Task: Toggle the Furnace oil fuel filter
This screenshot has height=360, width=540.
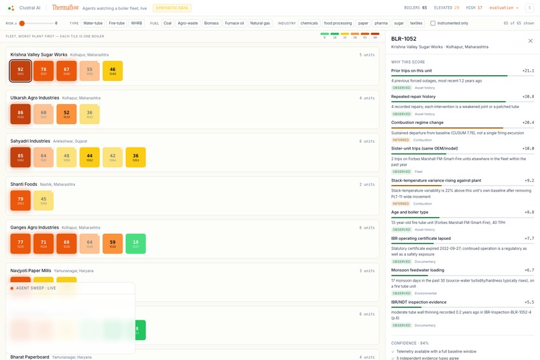Action: click(x=234, y=23)
